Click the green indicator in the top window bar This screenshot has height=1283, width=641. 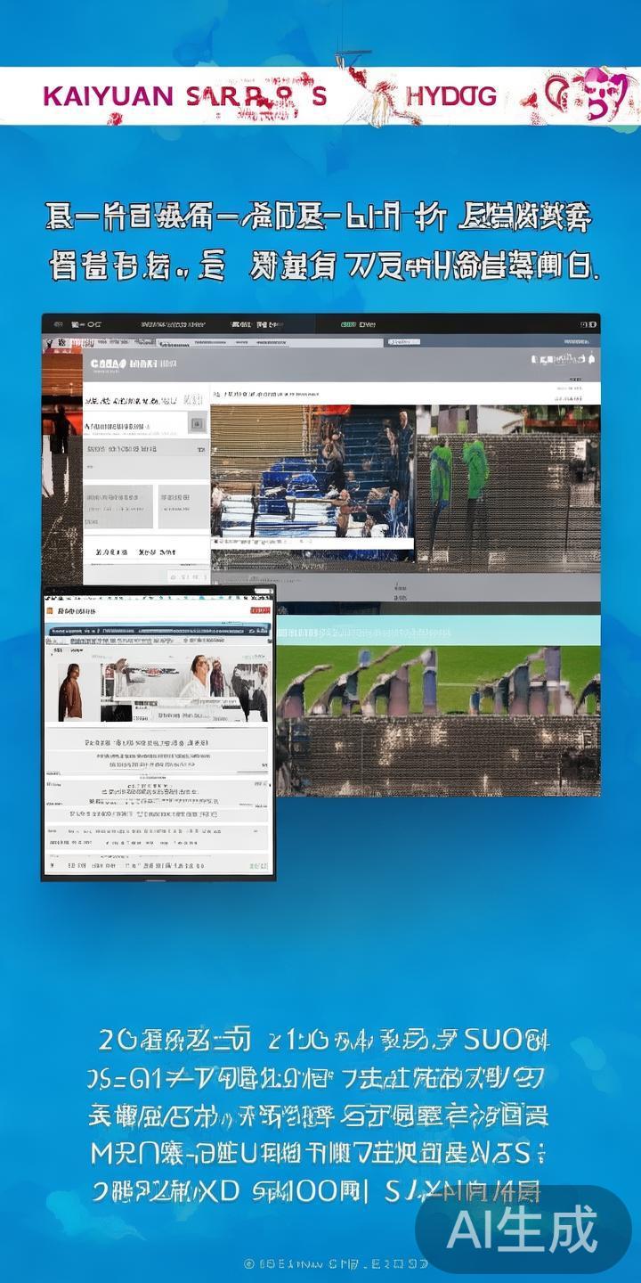click(347, 325)
